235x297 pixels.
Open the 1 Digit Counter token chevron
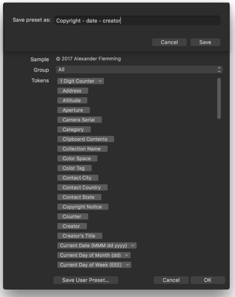click(100, 81)
